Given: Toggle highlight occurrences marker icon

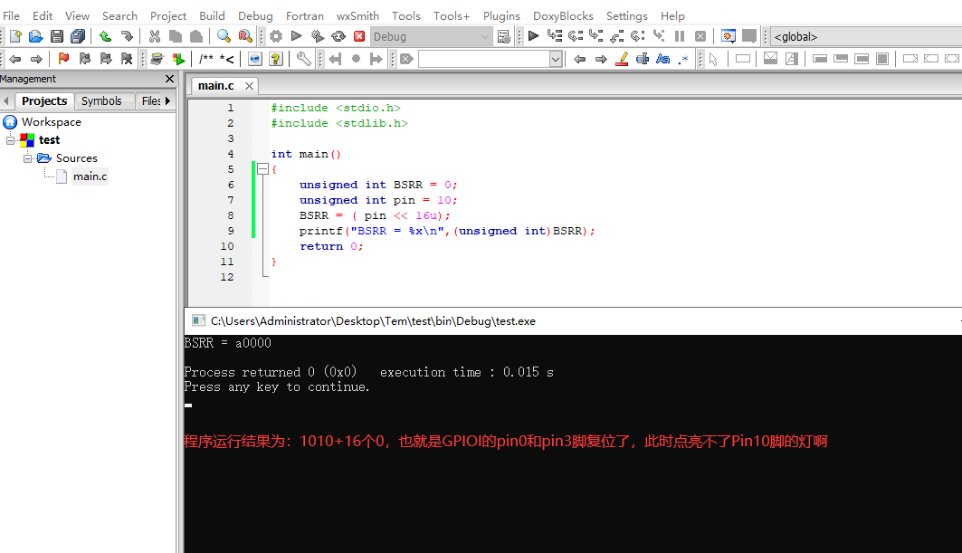Looking at the screenshot, I should click(622, 59).
